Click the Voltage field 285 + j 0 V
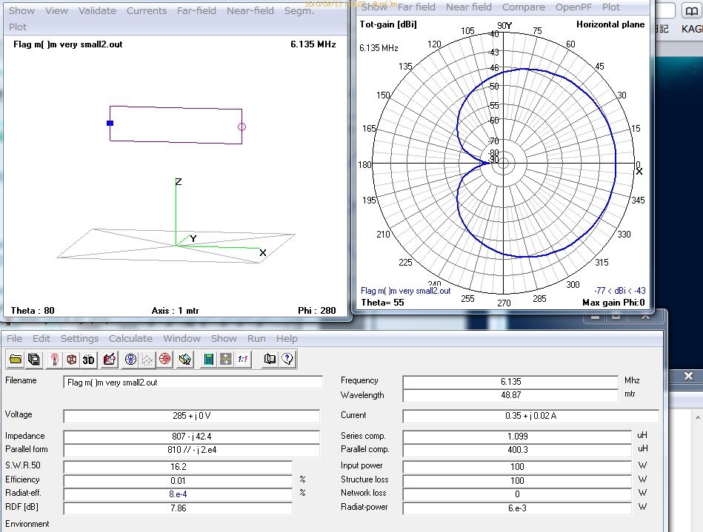The height and width of the screenshot is (532, 703). tap(191, 416)
